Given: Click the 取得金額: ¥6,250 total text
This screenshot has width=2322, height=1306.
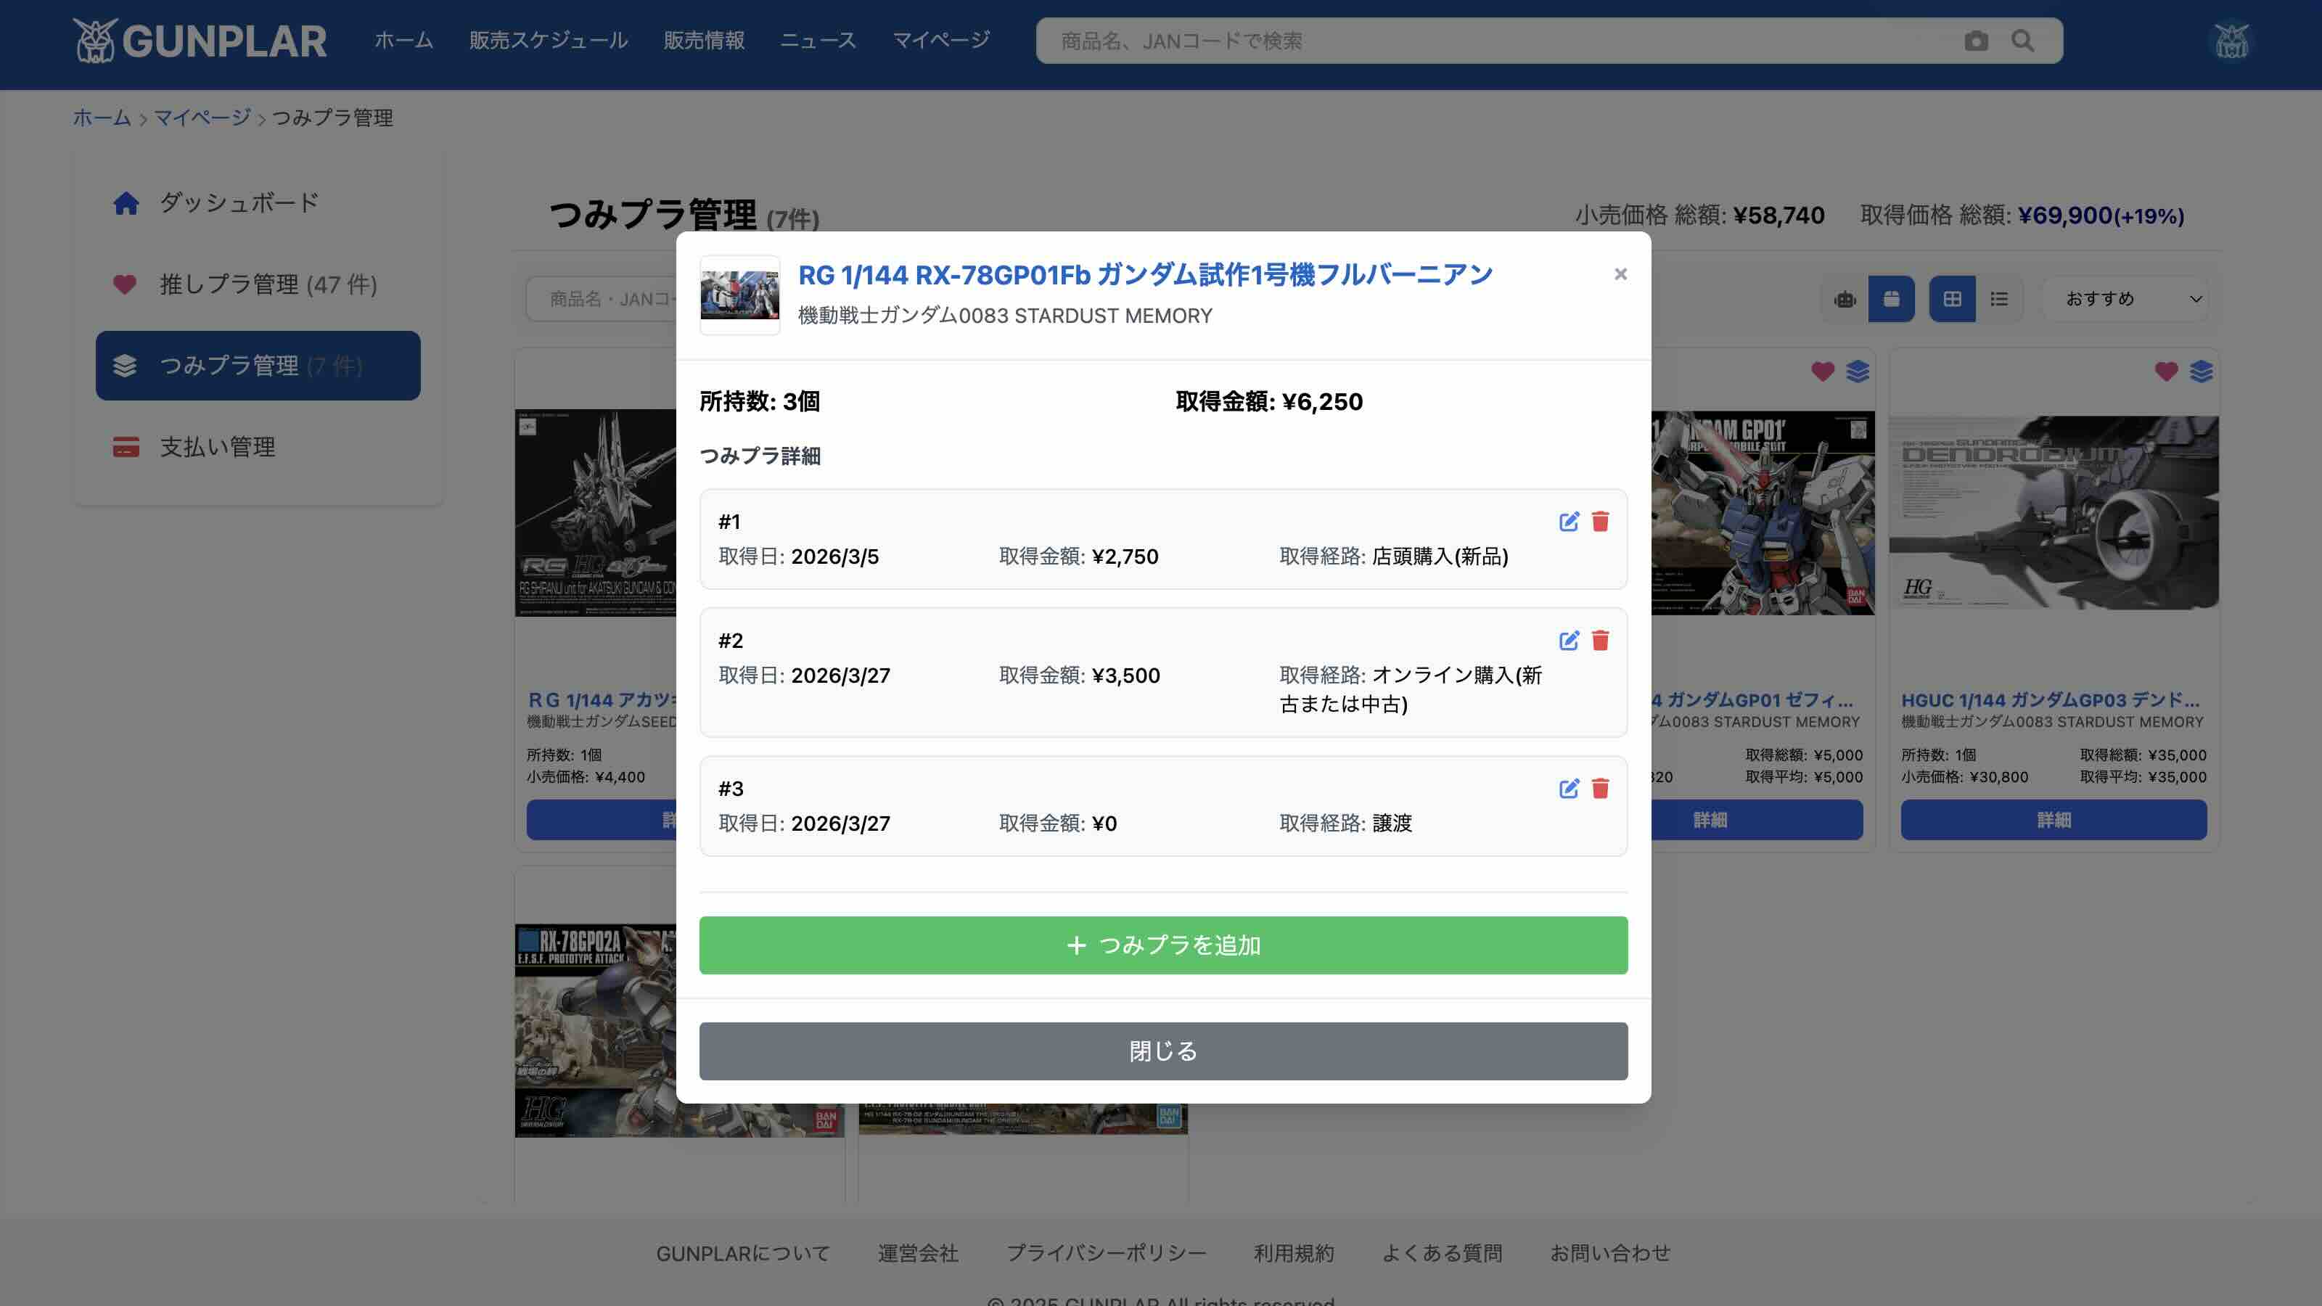Looking at the screenshot, I should tap(1269, 402).
